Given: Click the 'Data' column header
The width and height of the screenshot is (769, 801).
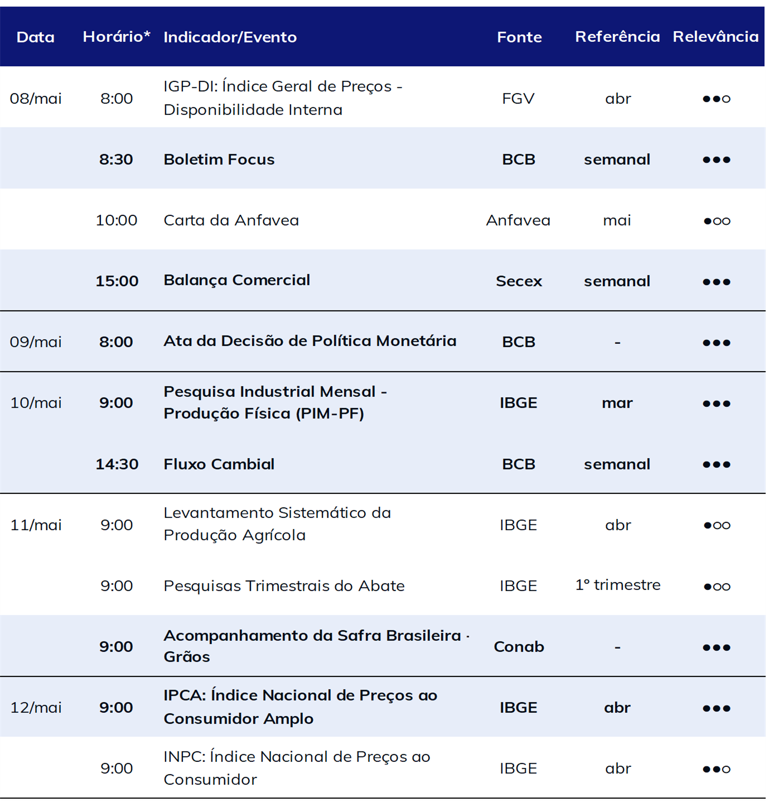Looking at the screenshot, I should pyautogui.click(x=36, y=37).
